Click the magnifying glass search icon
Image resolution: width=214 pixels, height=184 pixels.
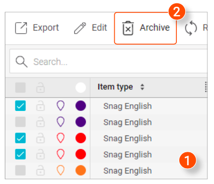click(22, 61)
